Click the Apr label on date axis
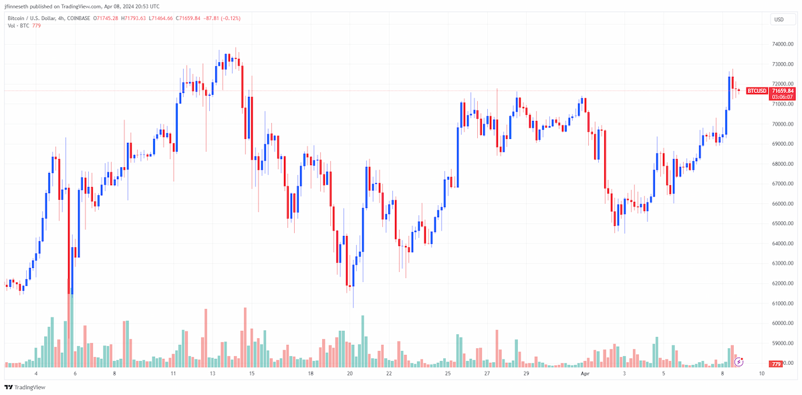The image size is (802, 395). [x=585, y=375]
